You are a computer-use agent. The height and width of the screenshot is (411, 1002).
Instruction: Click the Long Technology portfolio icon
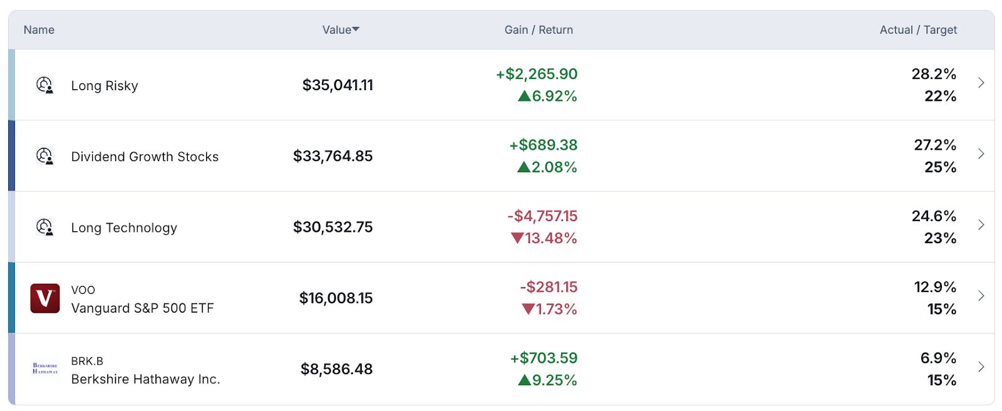pyautogui.click(x=44, y=227)
